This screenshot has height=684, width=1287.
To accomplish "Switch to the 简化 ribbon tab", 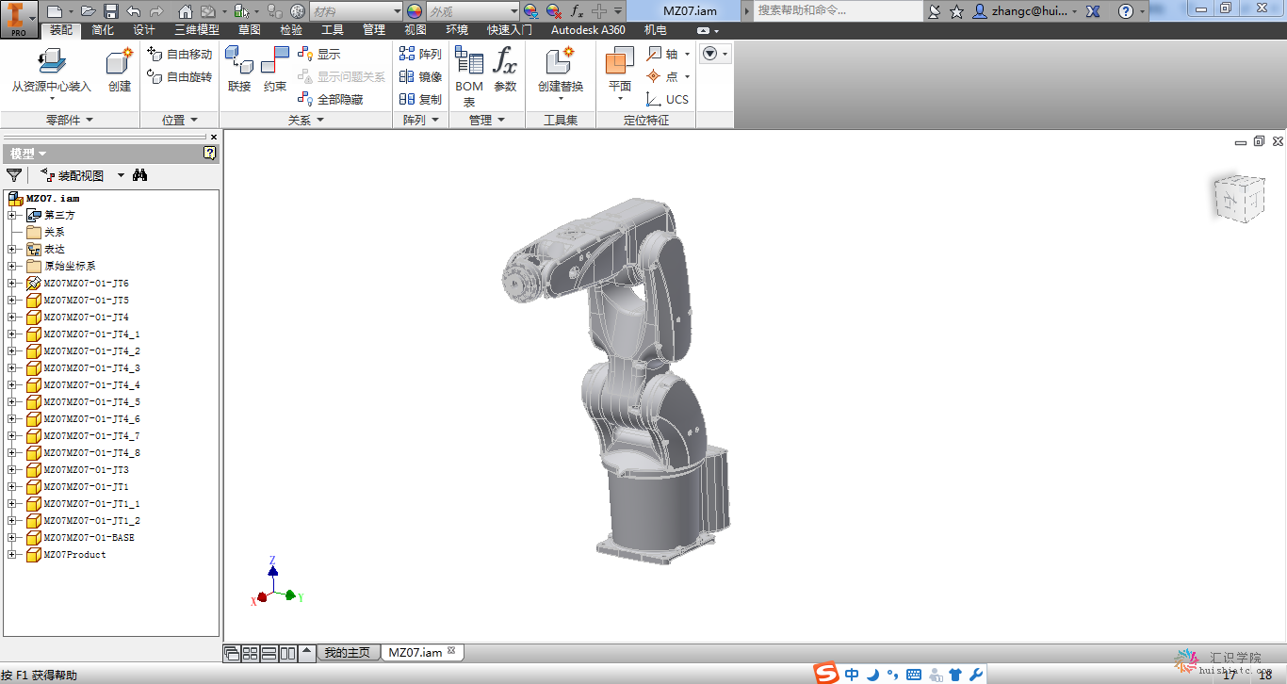I will tap(103, 30).
